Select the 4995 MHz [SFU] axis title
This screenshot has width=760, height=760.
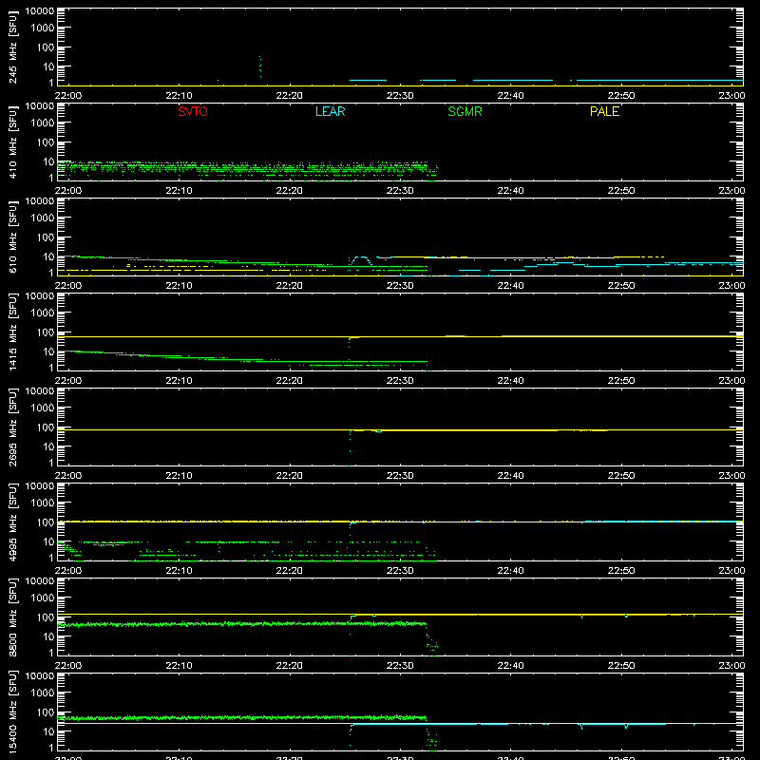point(13,522)
